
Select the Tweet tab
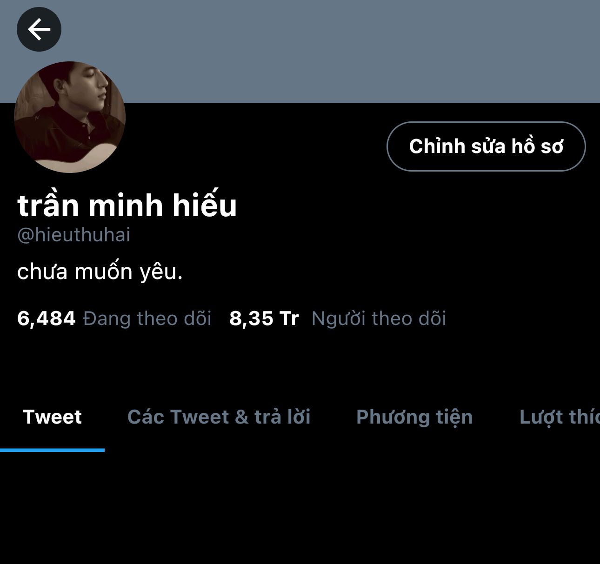coord(52,417)
